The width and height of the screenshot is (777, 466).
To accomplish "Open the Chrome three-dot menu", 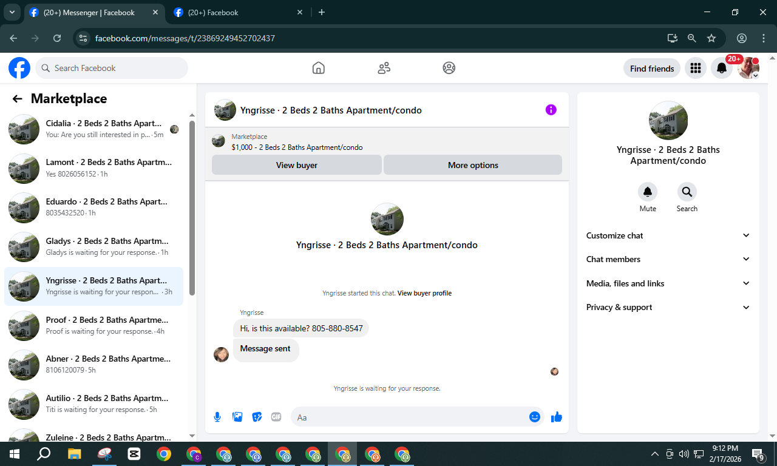I will (x=764, y=38).
